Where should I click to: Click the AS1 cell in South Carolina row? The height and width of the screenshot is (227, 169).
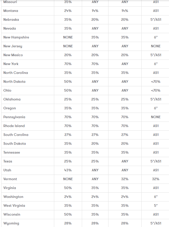pos(156,135)
